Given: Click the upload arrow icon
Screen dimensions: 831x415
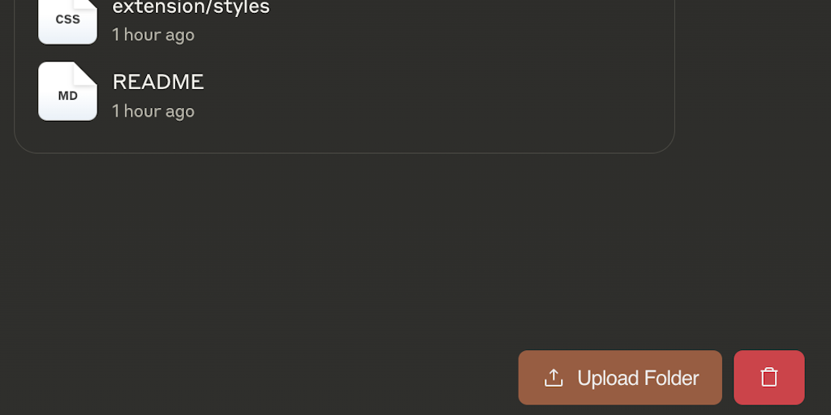Looking at the screenshot, I should 553,378.
